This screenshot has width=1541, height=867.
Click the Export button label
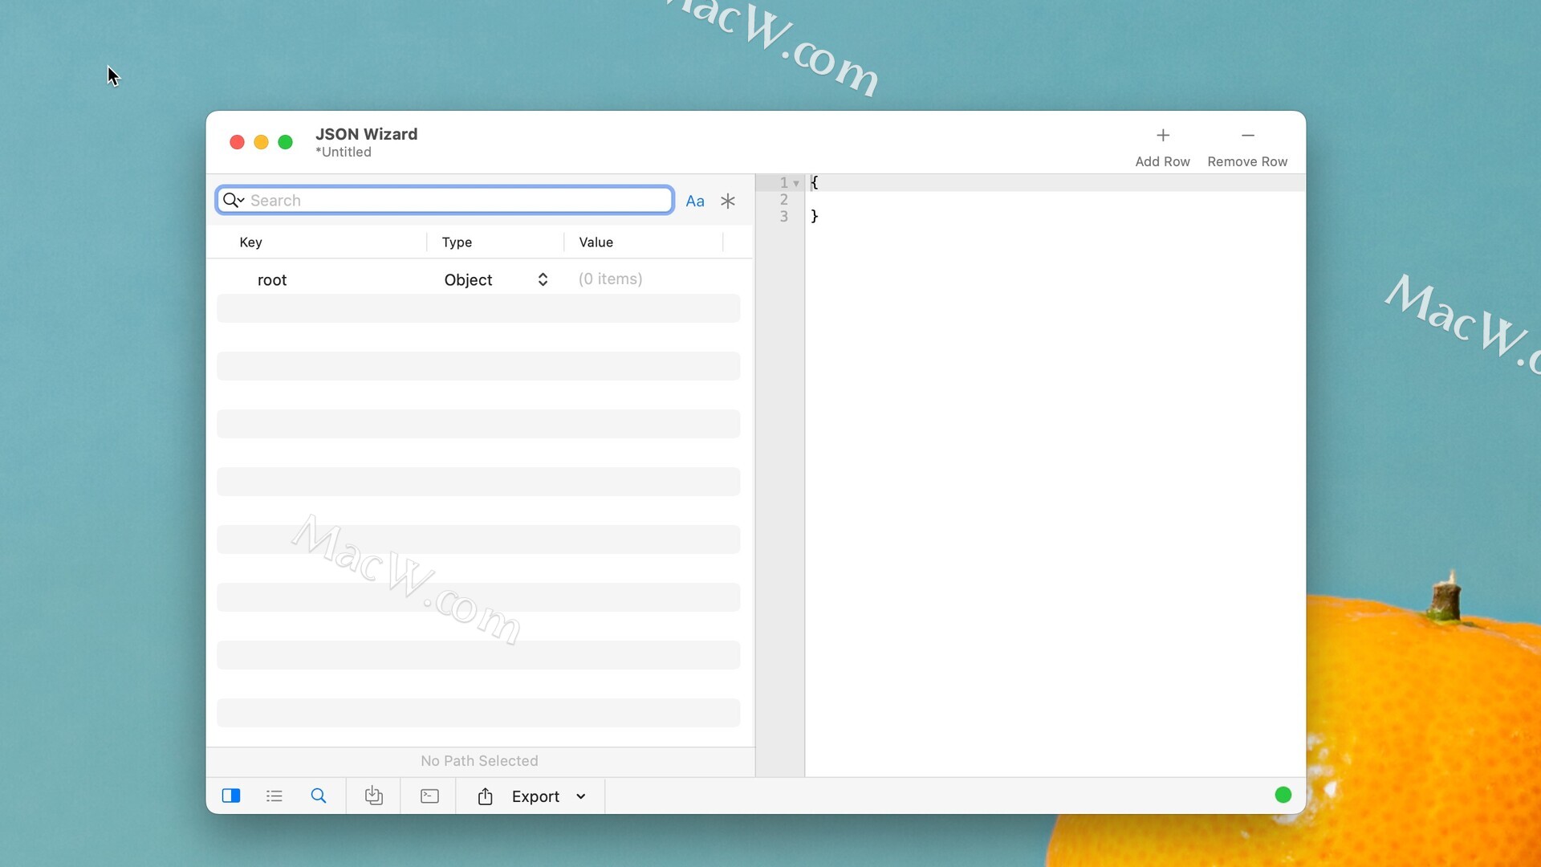pyautogui.click(x=535, y=796)
